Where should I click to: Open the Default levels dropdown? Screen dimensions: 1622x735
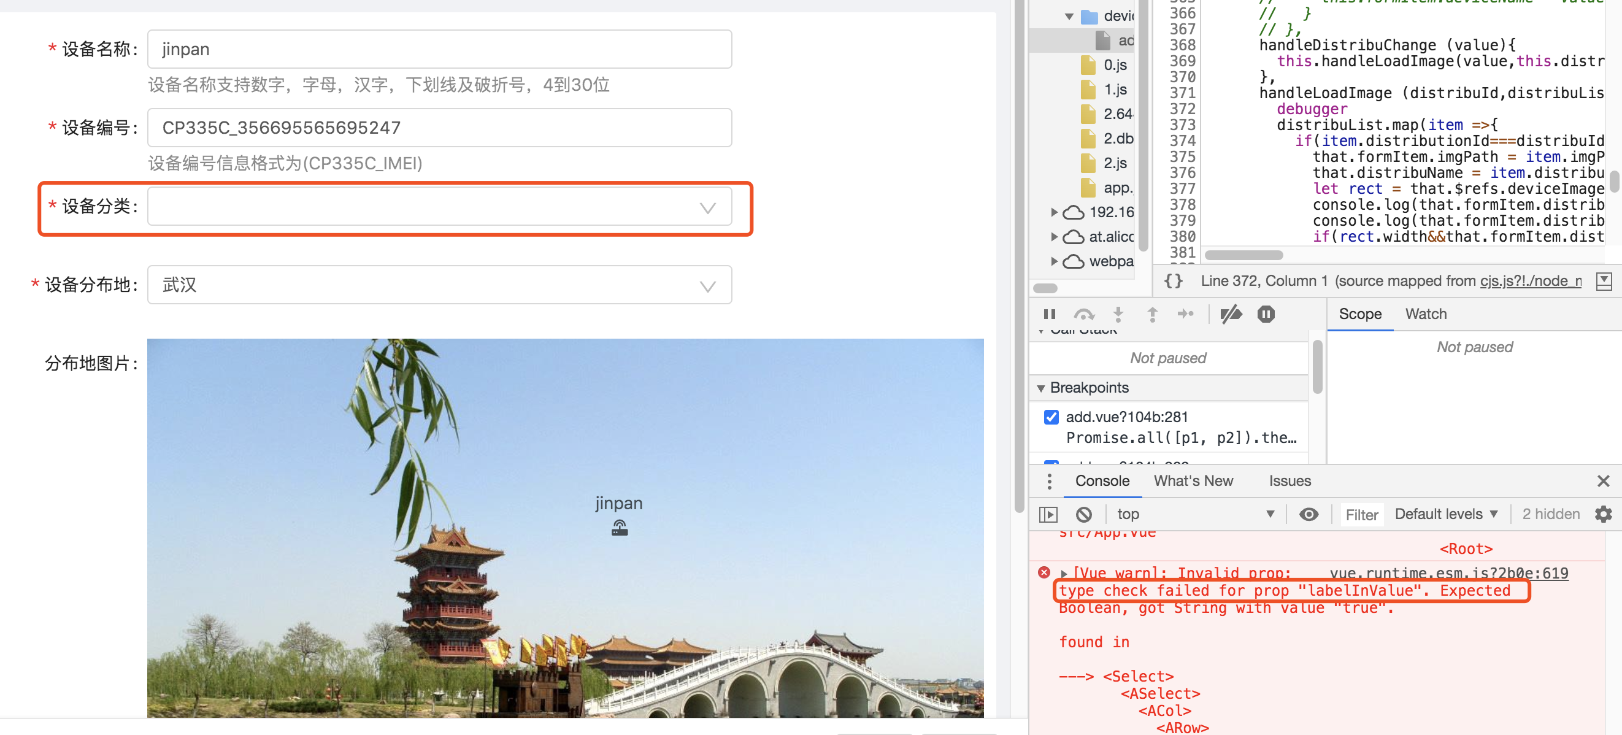coord(1446,515)
